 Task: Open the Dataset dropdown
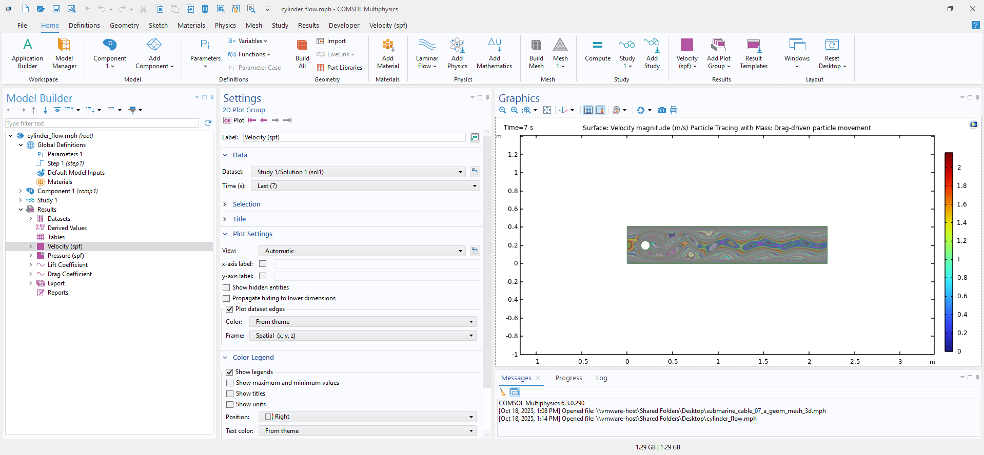point(358,172)
